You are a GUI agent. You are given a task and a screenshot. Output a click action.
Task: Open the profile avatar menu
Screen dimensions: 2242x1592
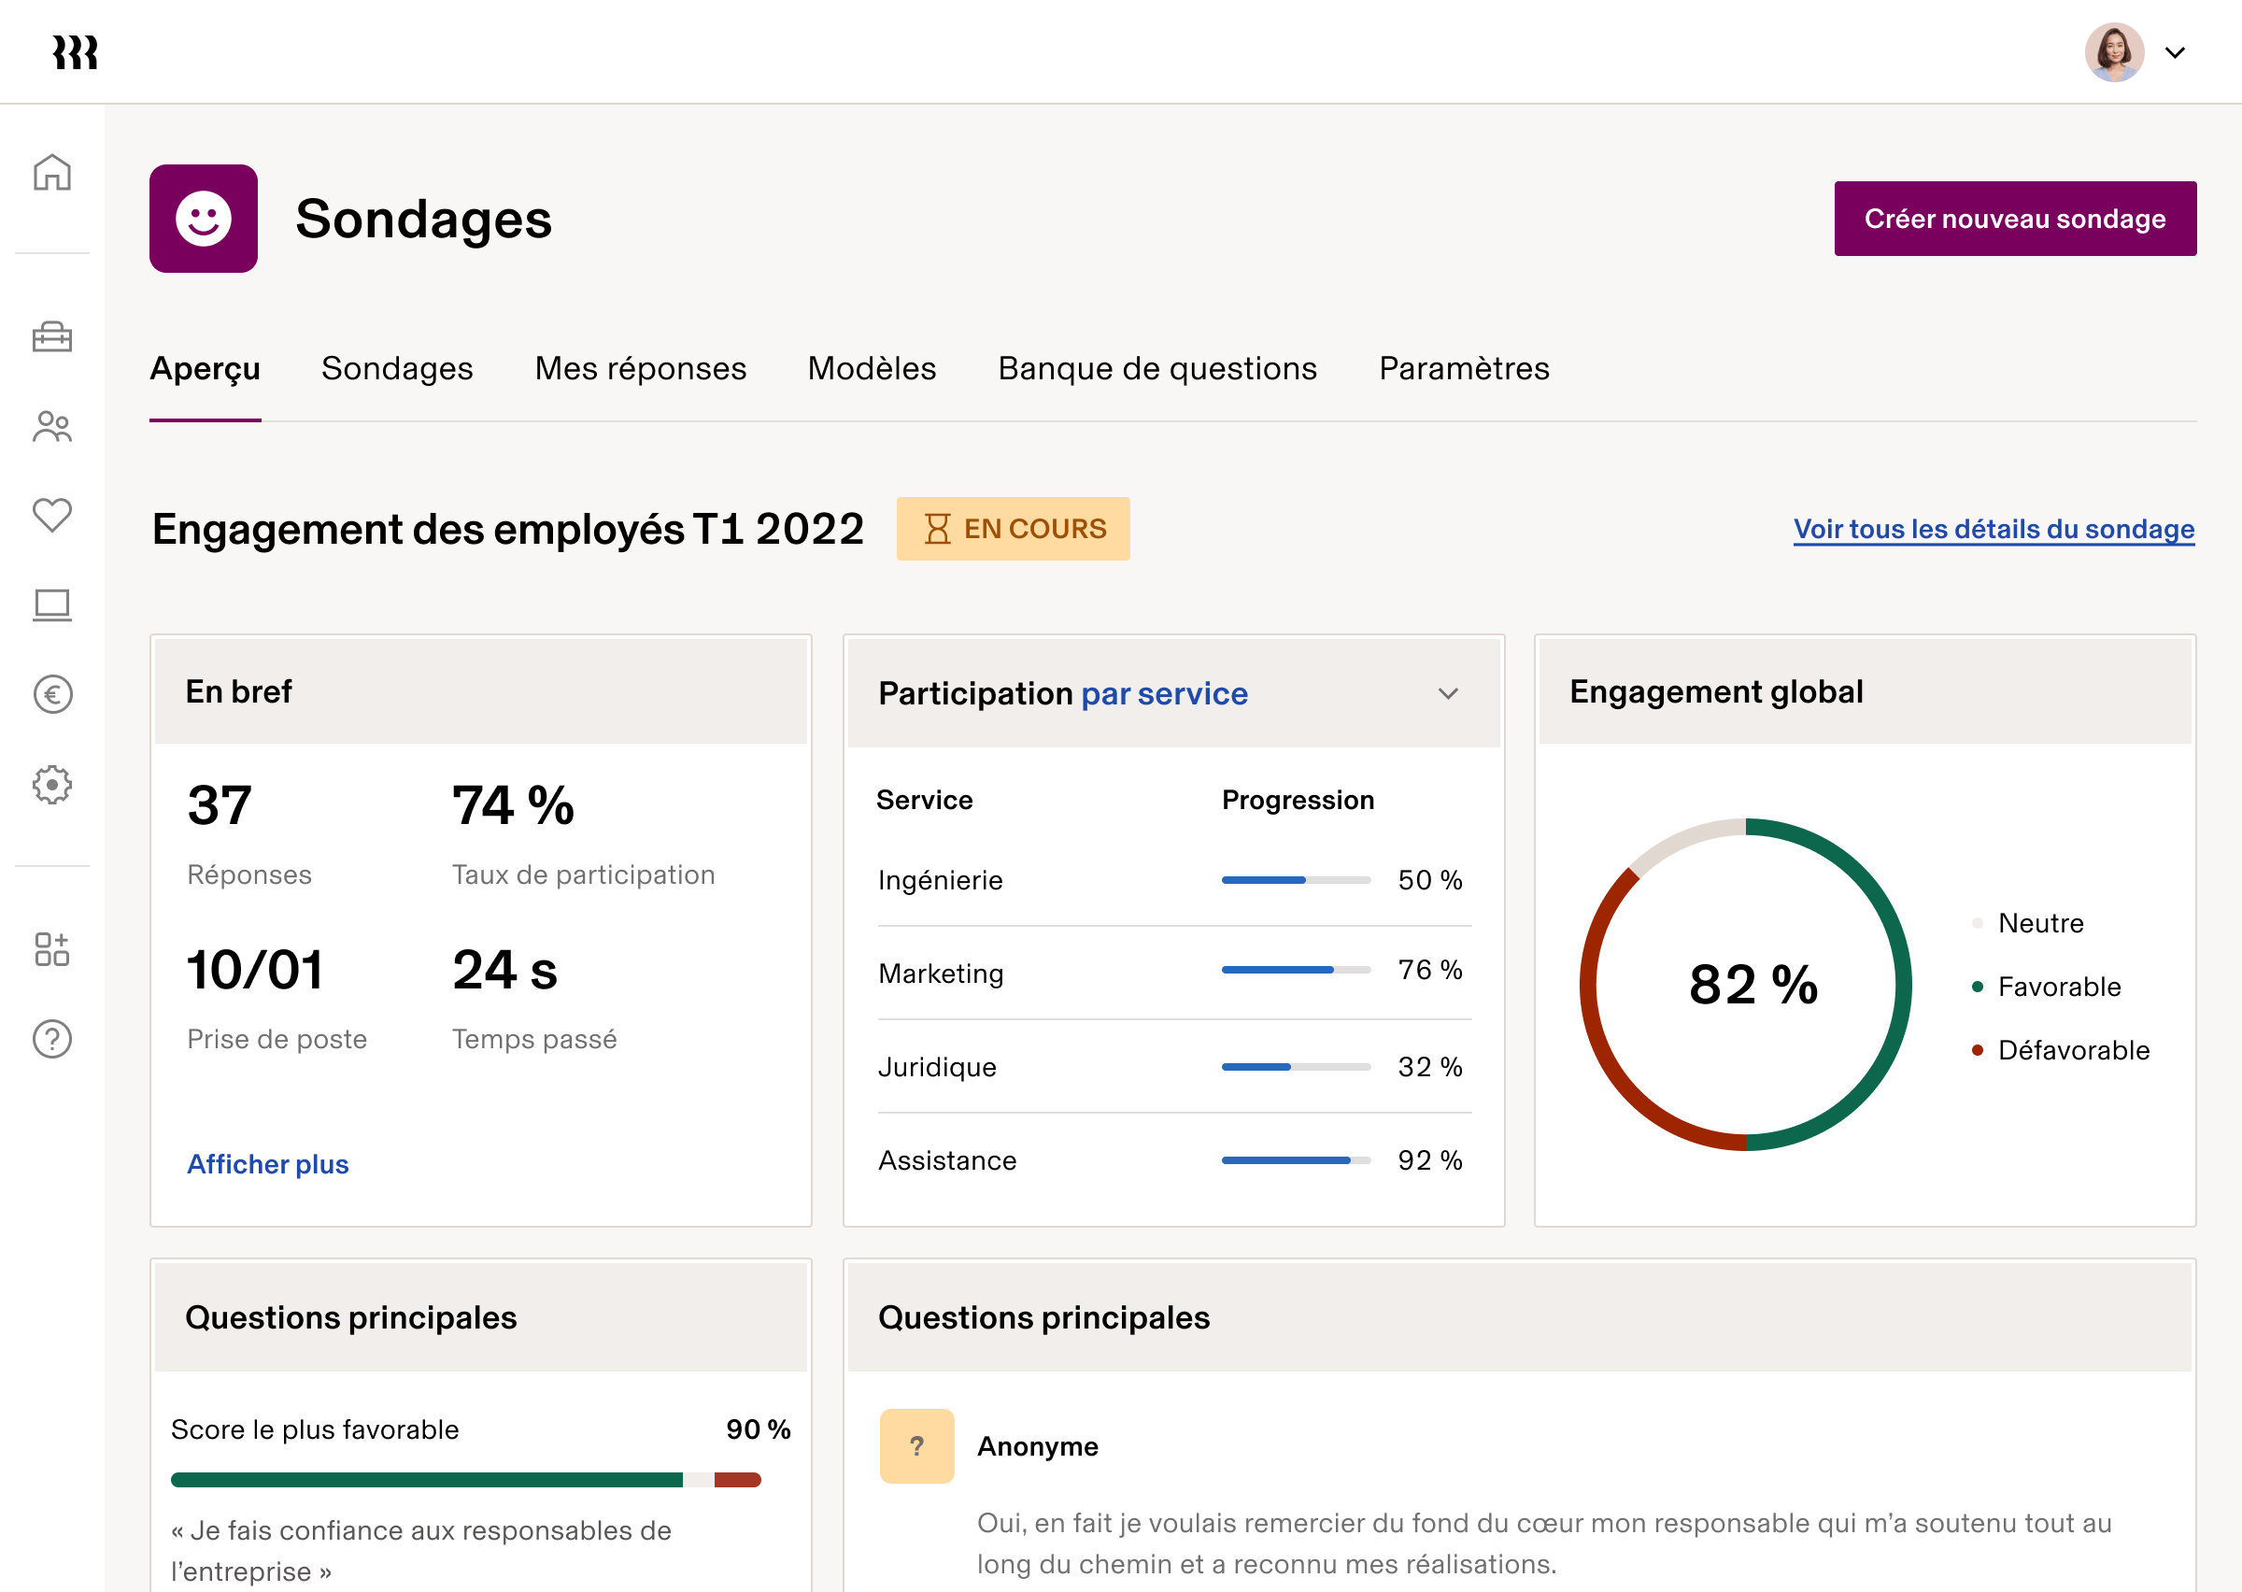pyautogui.click(x=2115, y=52)
